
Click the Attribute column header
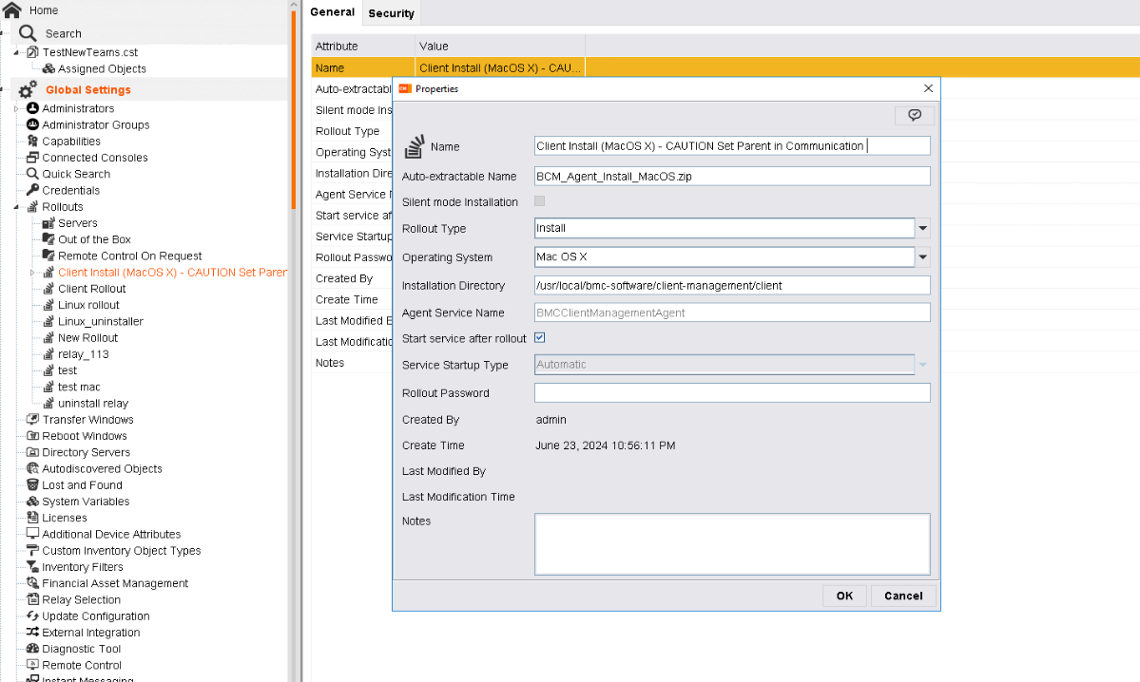pyautogui.click(x=363, y=46)
